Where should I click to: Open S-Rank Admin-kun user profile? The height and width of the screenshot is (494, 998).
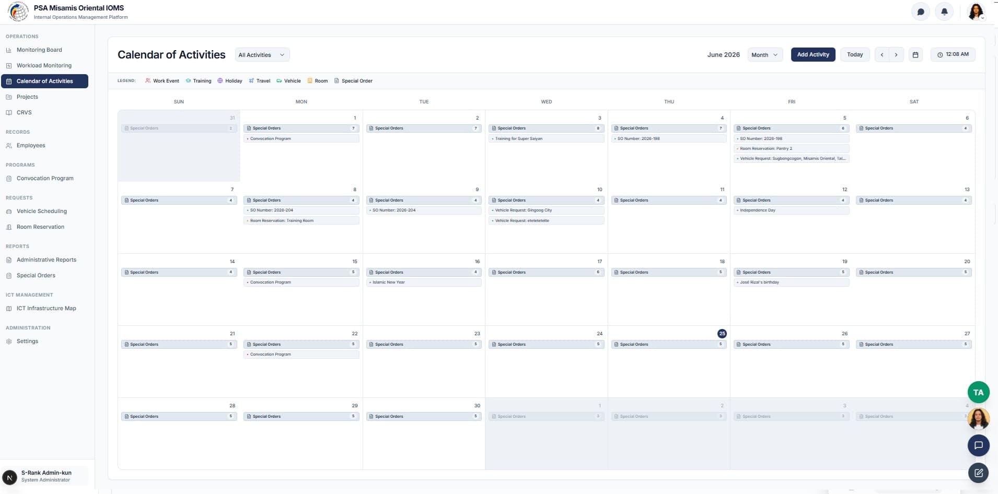coord(44,476)
